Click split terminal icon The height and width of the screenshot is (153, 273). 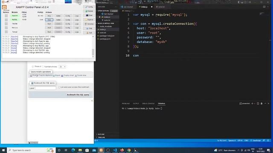258,104
